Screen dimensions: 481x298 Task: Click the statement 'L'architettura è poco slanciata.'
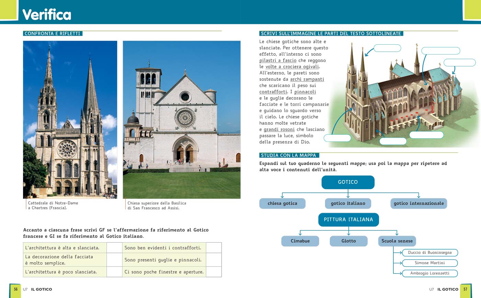click(61, 272)
